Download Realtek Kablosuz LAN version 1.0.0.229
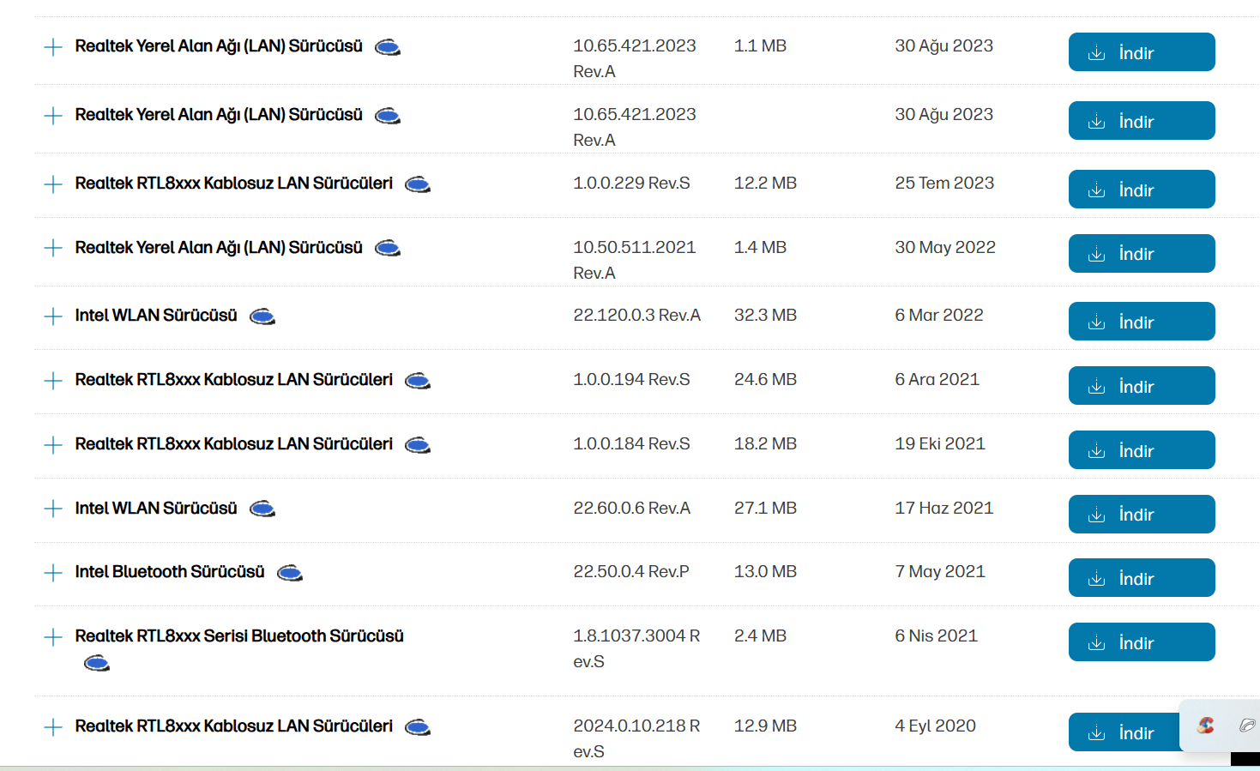The width and height of the screenshot is (1260, 771). coord(1142,190)
